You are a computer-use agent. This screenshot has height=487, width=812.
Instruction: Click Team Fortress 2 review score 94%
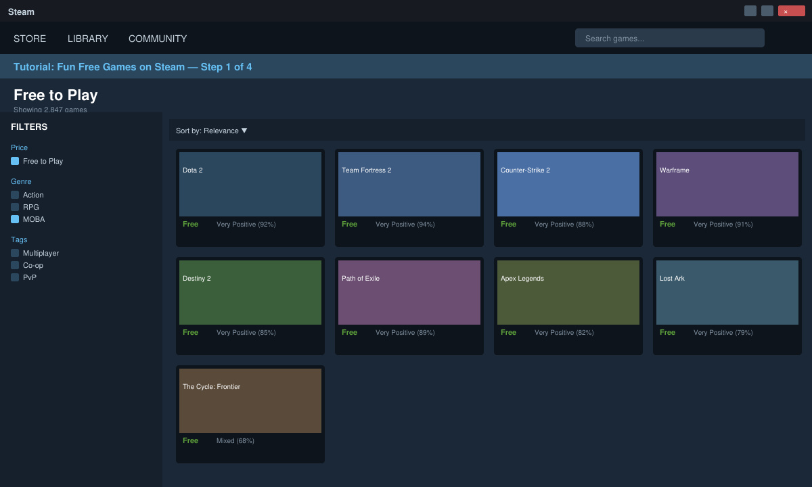click(405, 224)
